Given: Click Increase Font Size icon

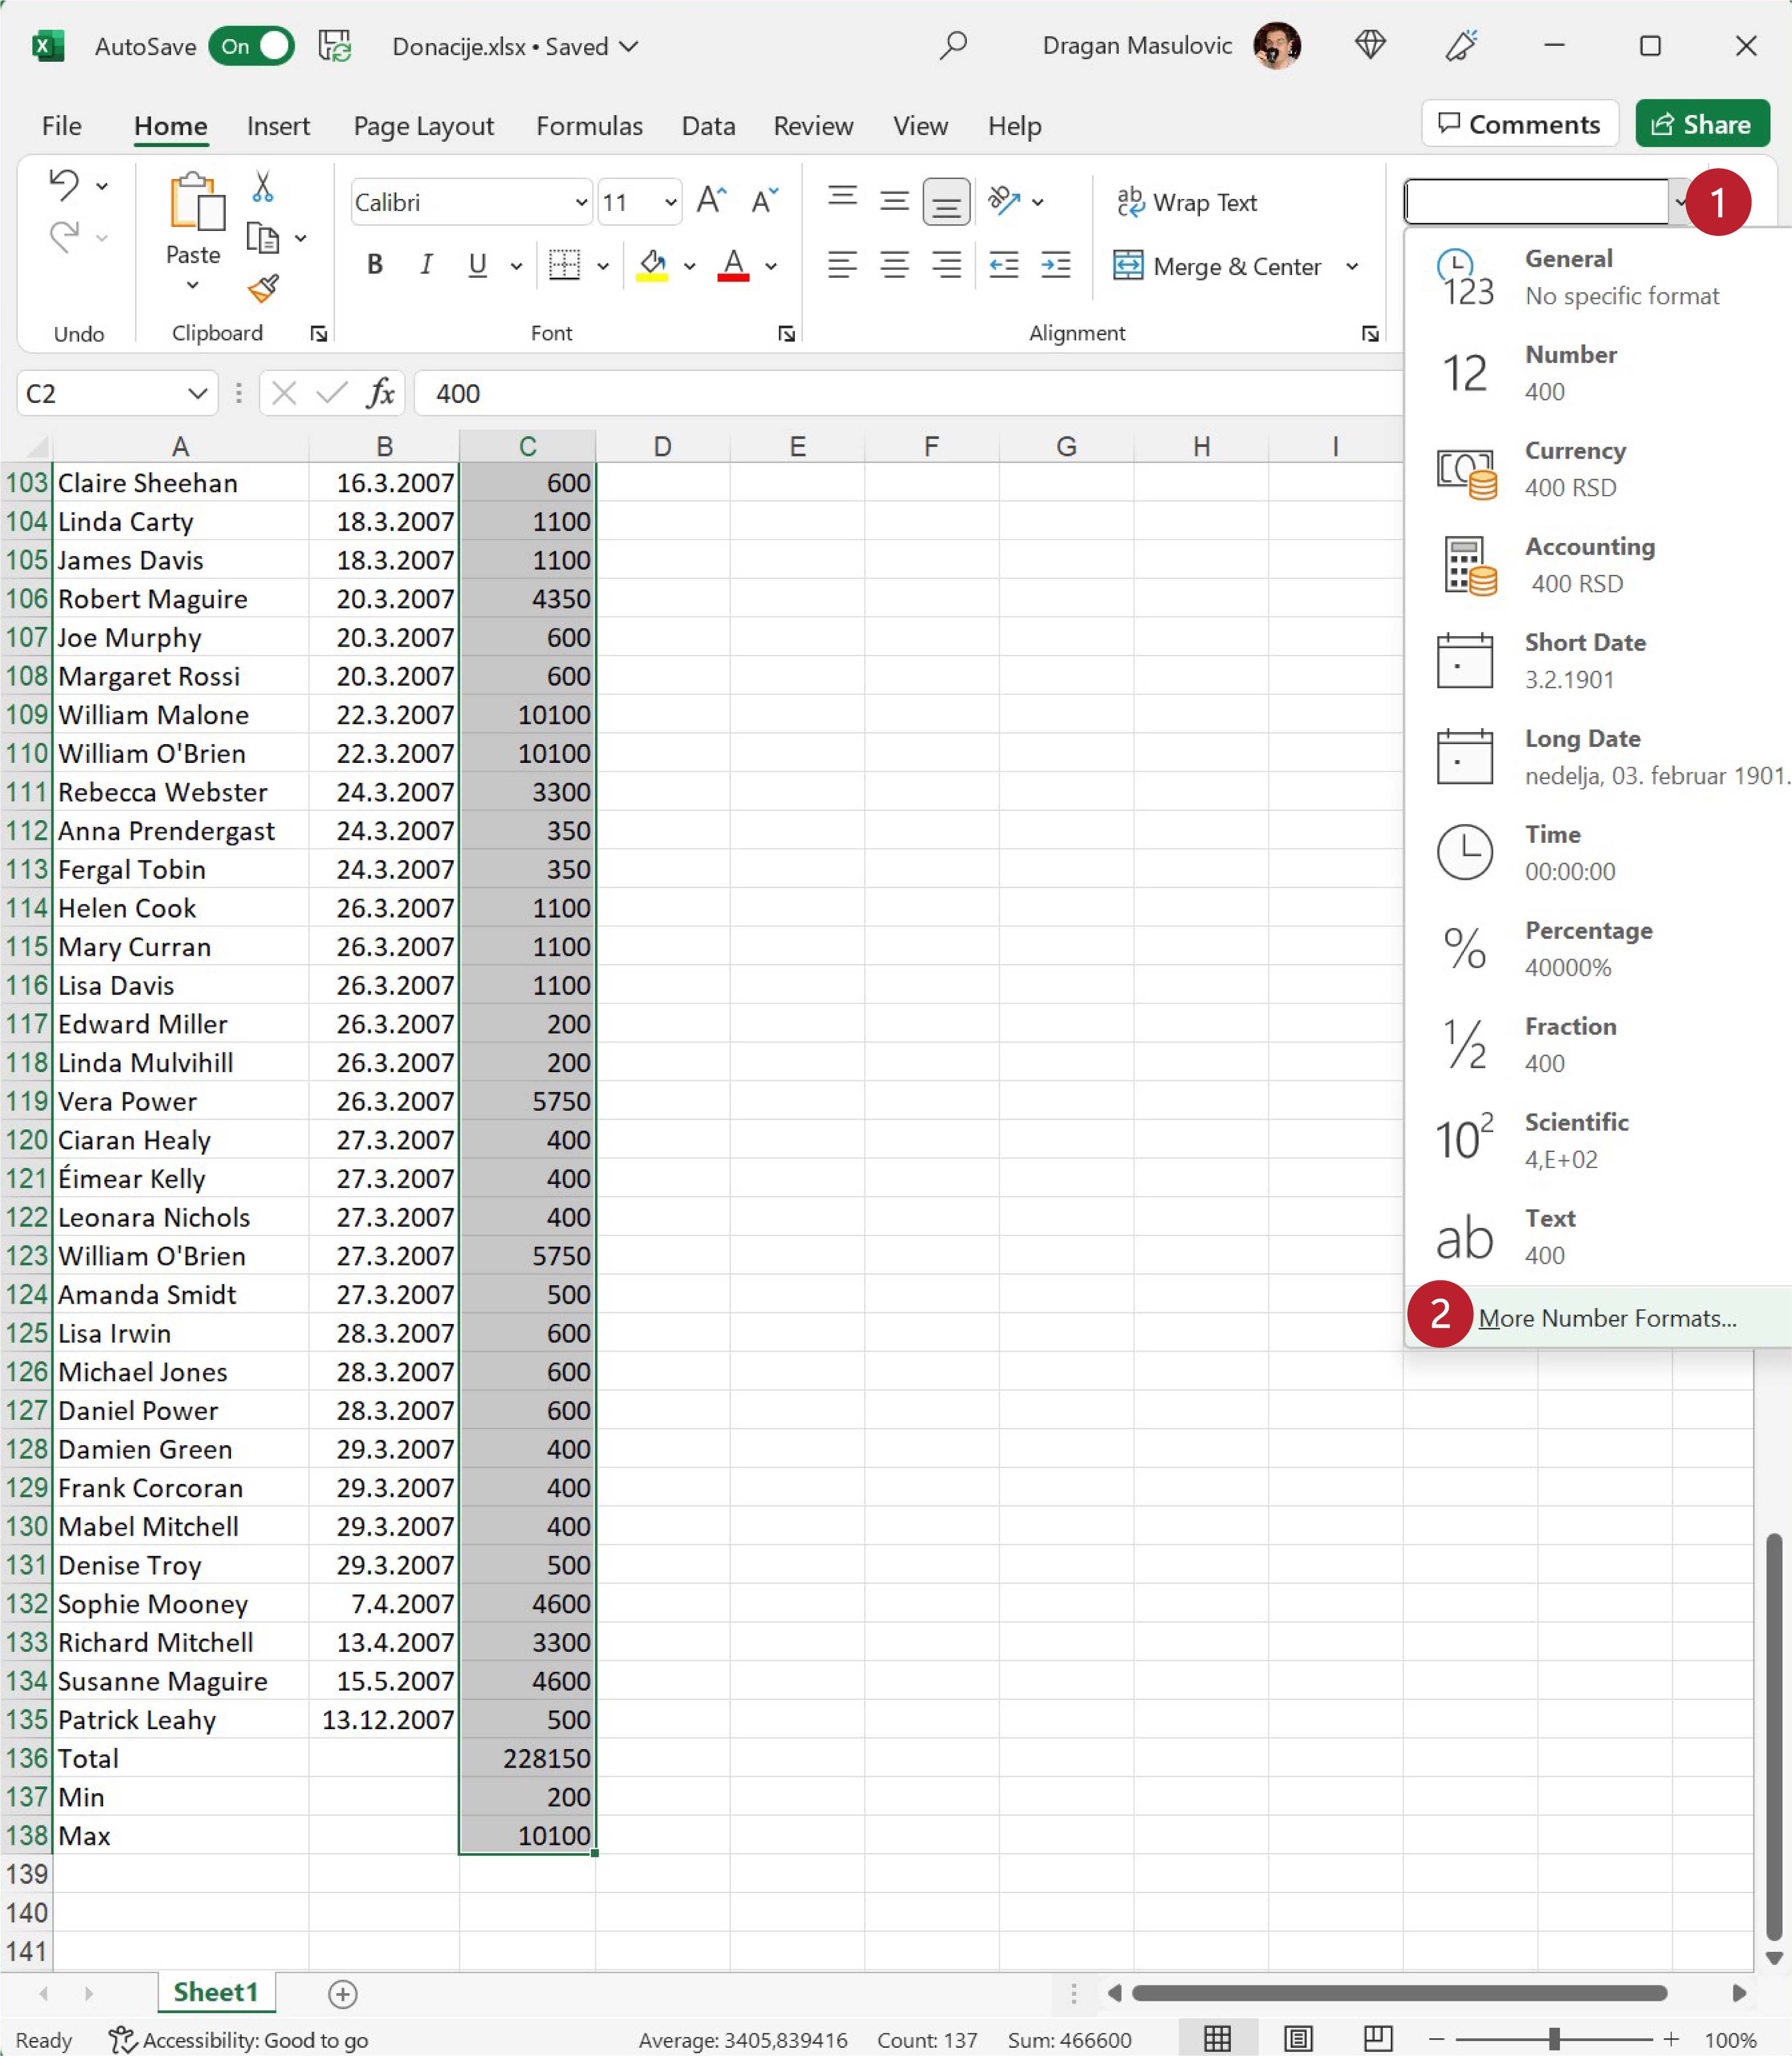Looking at the screenshot, I should (x=710, y=201).
